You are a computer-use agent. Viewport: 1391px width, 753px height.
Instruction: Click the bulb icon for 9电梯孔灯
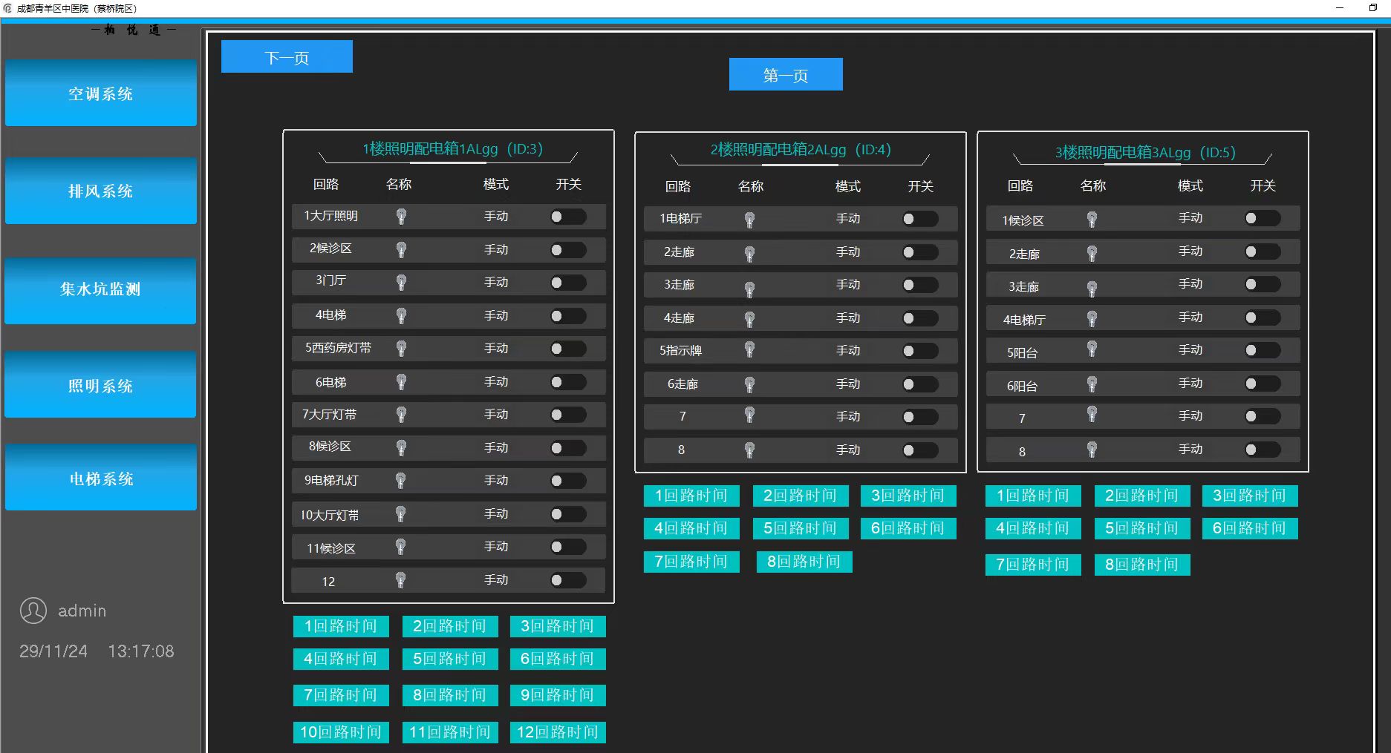pyautogui.click(x=400, y=481)
